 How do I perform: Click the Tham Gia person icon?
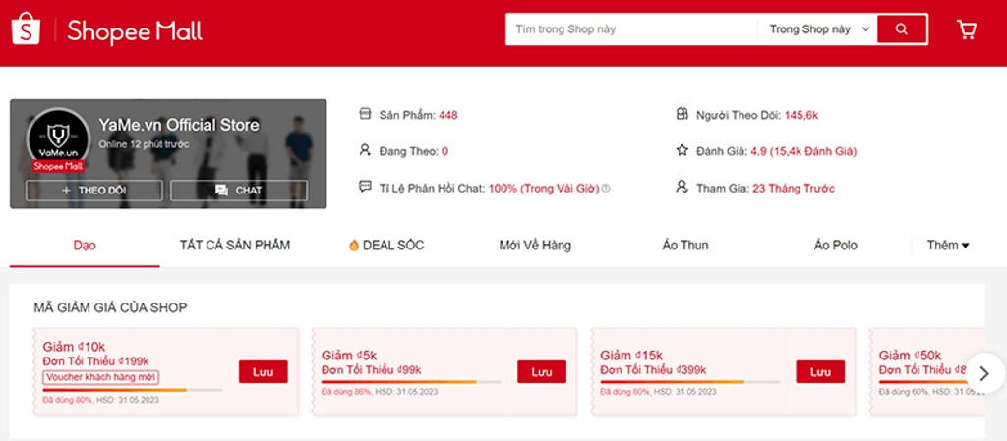pos(682,188)
